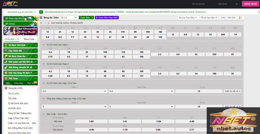Open the Galaxy transfer banner
The height and width of the screenshot is (134, 260).
tap(20, 23)
